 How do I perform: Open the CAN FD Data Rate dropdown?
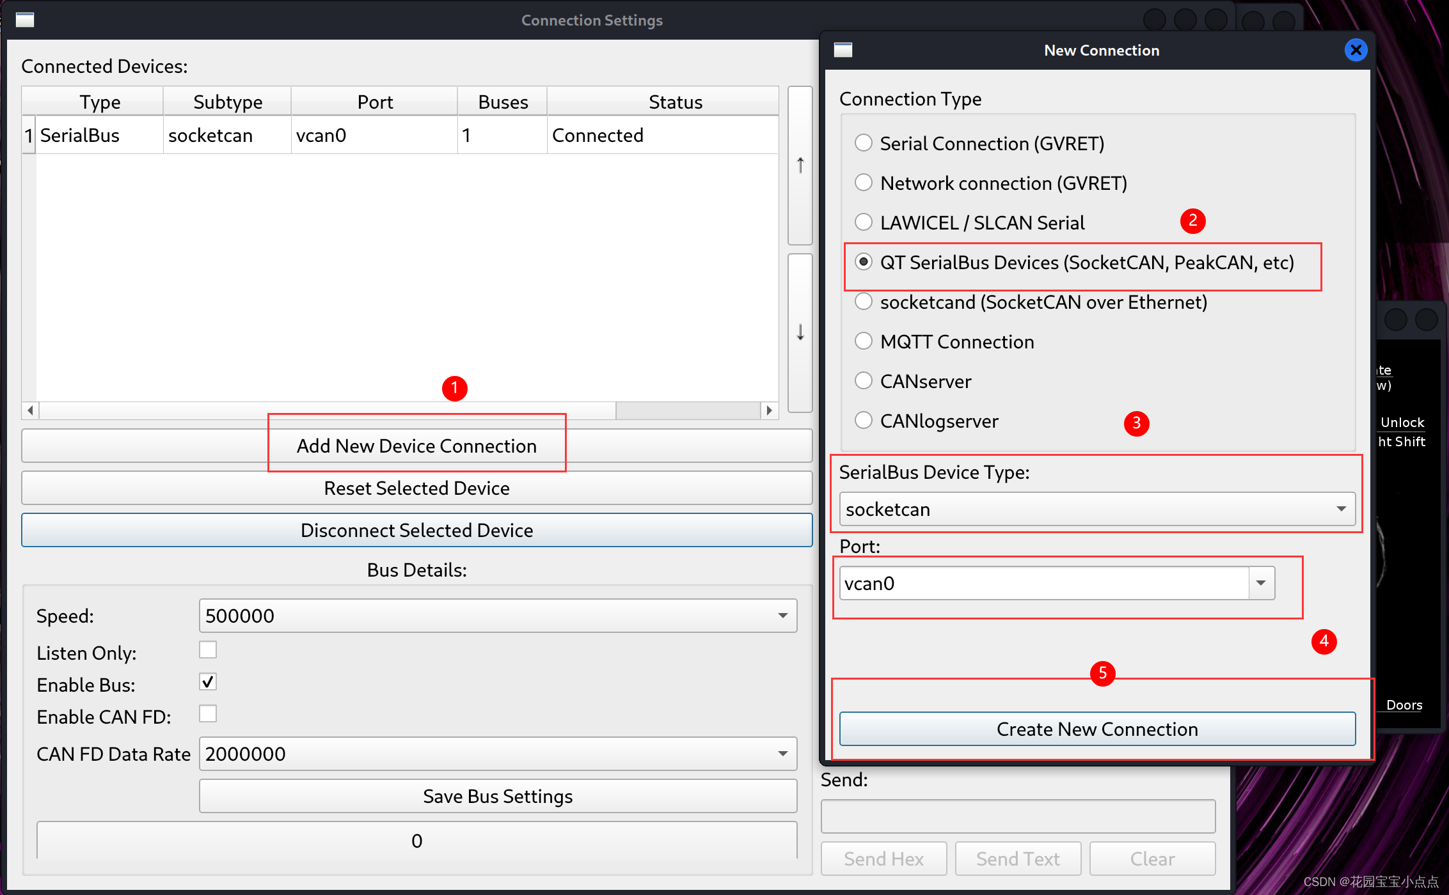498,754
